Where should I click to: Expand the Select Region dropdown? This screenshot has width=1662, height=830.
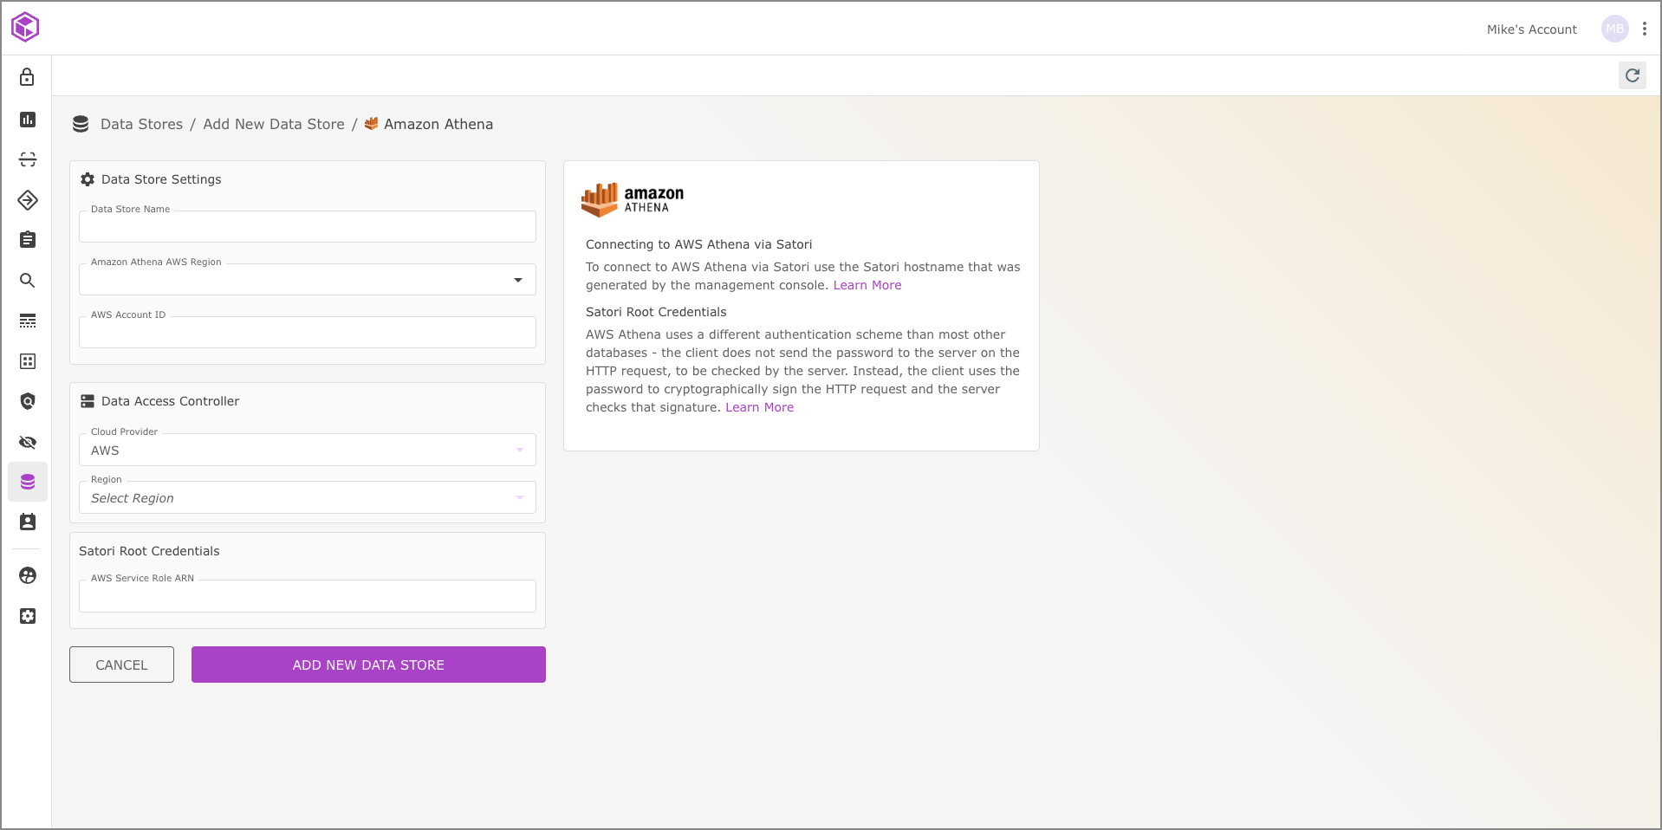(308, 498)
